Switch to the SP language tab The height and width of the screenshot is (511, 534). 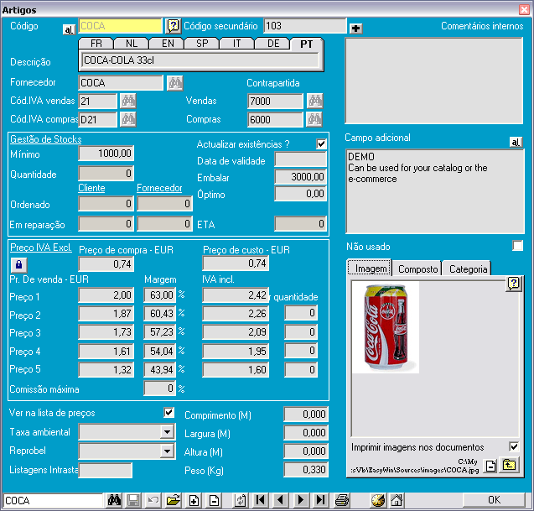[x=202, y=44]
